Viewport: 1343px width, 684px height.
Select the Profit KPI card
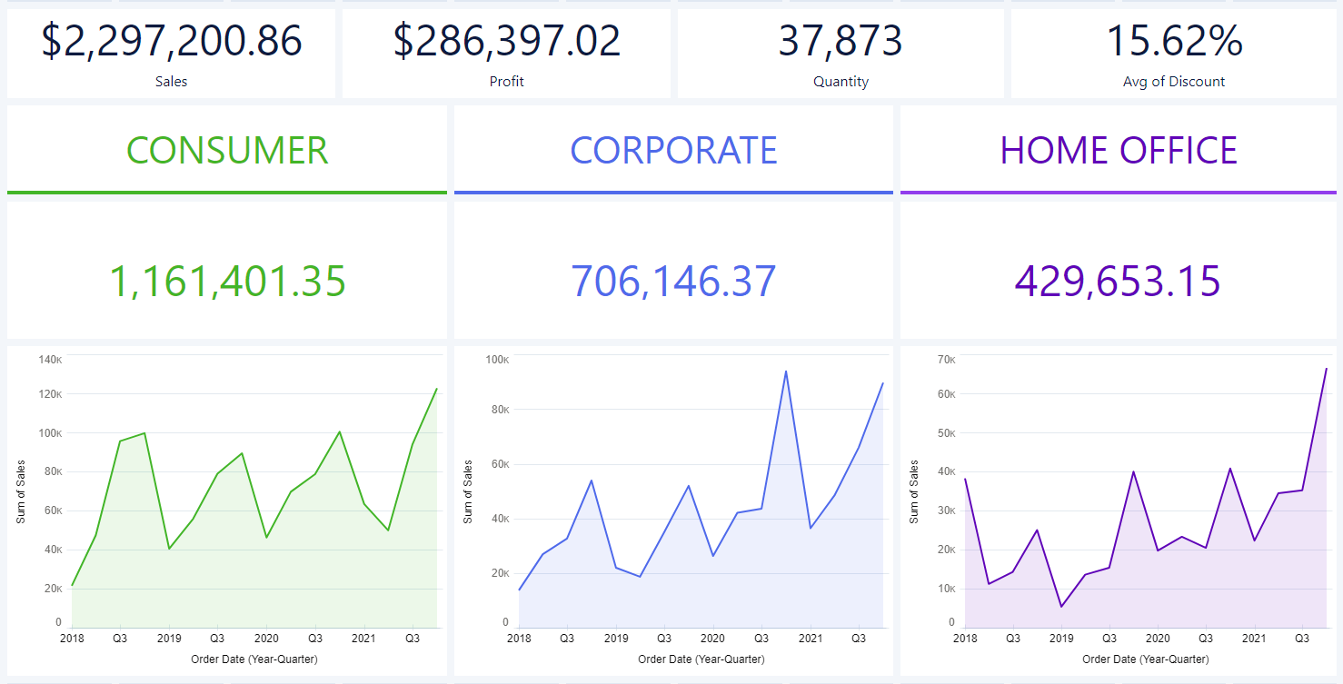tap(506, 53)
